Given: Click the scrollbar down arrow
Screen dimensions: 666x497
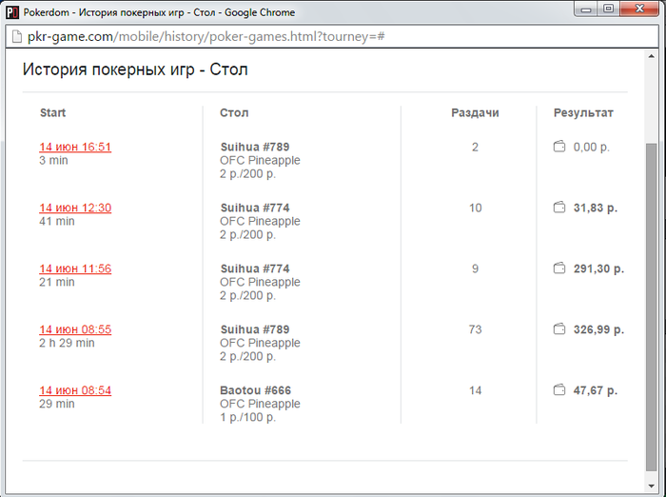Looking at the screenshot, I should coord(651,486).
